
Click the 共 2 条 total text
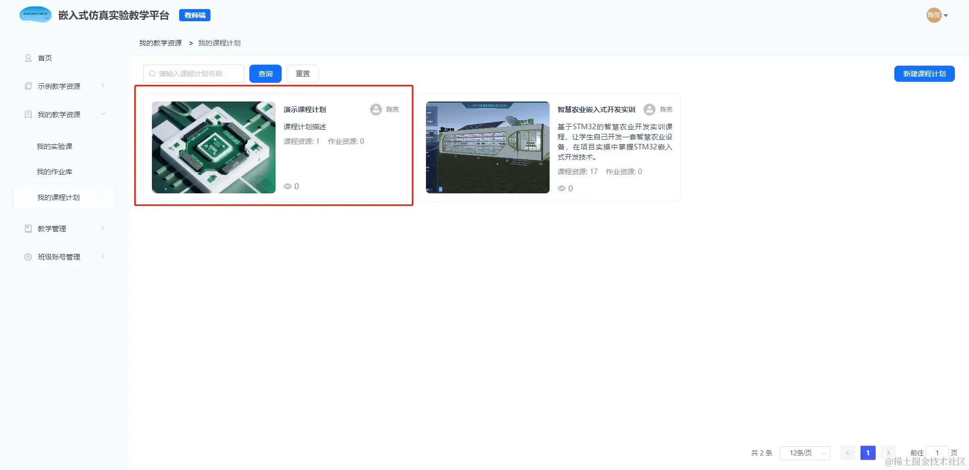(762, 453)
